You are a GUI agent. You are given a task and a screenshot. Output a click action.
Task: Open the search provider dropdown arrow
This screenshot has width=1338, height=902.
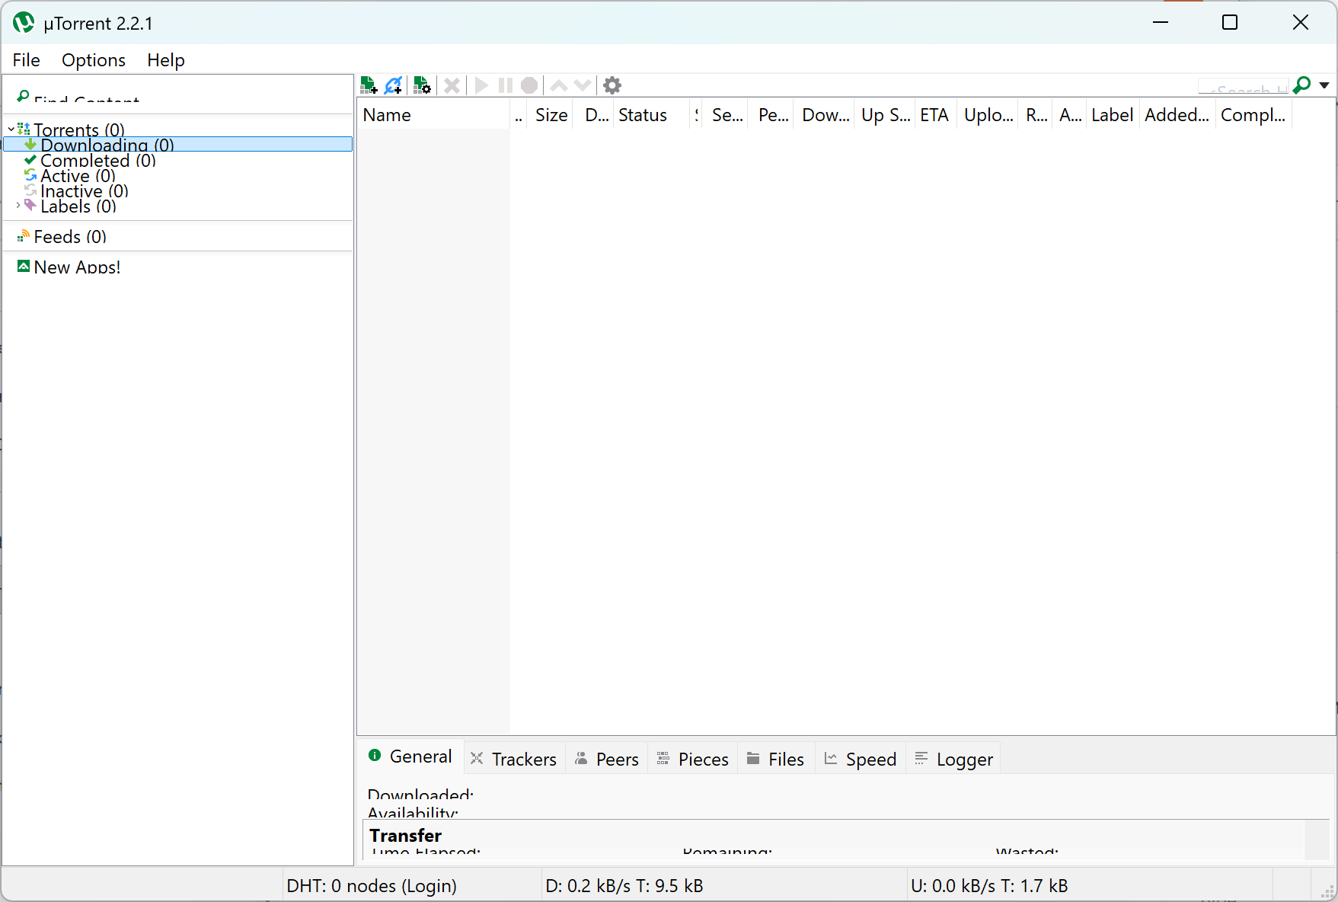pos(1324,85)
